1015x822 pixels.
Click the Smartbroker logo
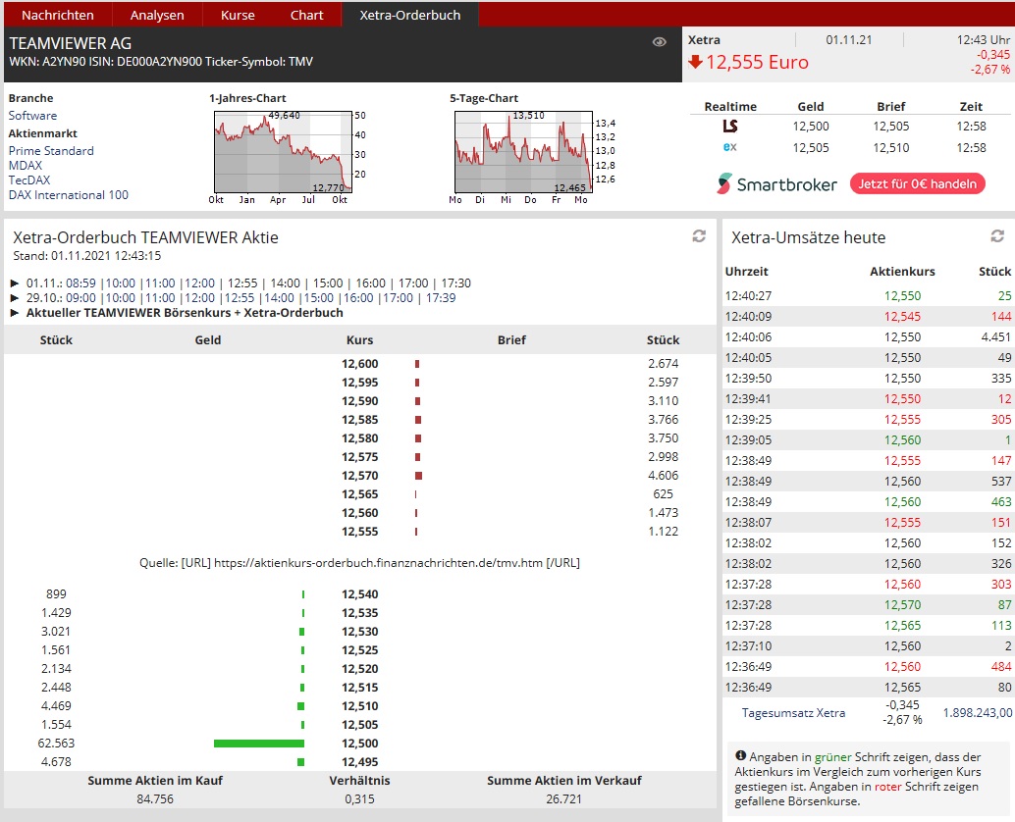coord(776,184)
